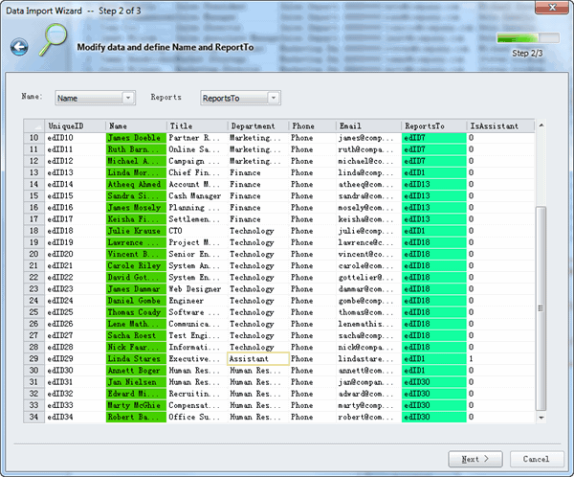Click the vertical scrollbar thumb
Image resolution: width=574 pixels, height=477 pixels.
541,308
